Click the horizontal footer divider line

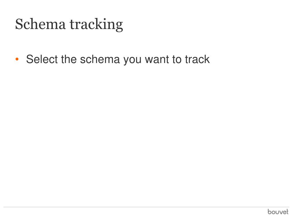pyautogui.click(x=146, y=207)
